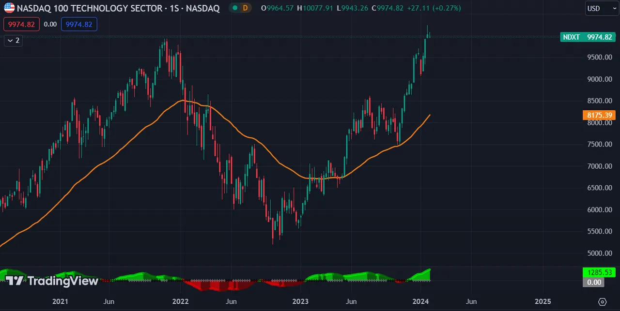This screenshot has width=620, height=311.
Task: Click the red 9974.82 sell price box
Action: pos(21,24)
